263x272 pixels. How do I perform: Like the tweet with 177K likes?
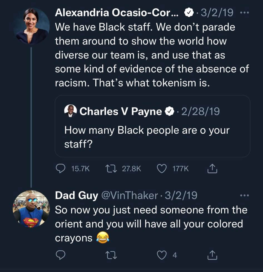(162, 169)
